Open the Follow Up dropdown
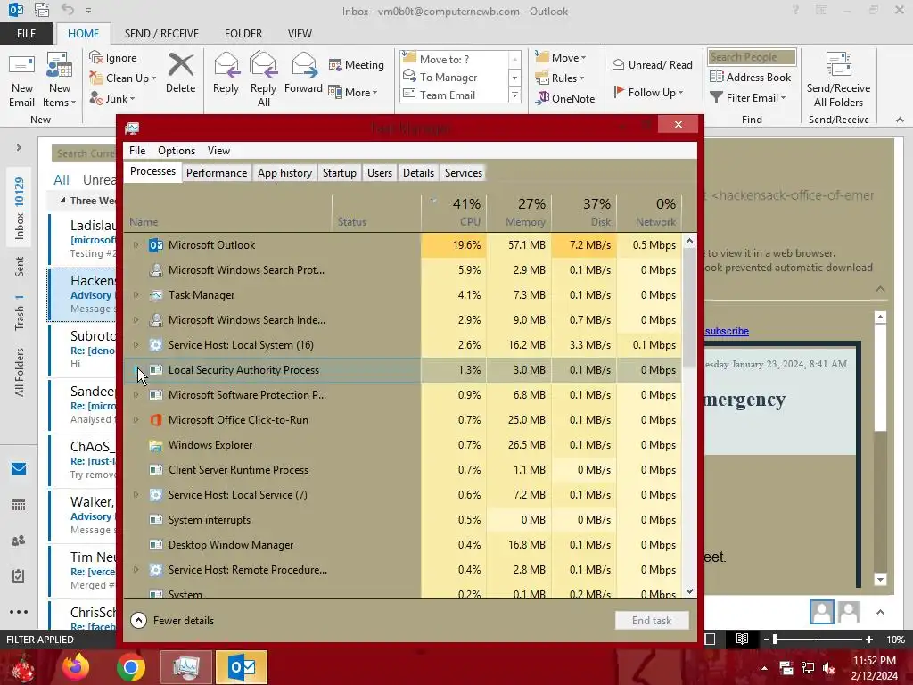The height and width of the screenshot is (685, 913). tap(648, 92)
